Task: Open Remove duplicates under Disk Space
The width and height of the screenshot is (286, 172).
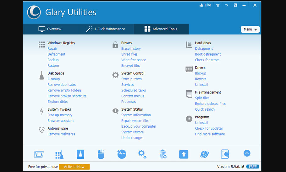Action: (x=62, y=85)
